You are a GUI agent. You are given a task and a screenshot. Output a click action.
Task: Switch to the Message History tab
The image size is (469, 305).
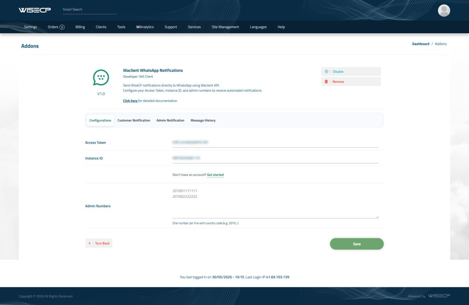(x=203, y=120)
